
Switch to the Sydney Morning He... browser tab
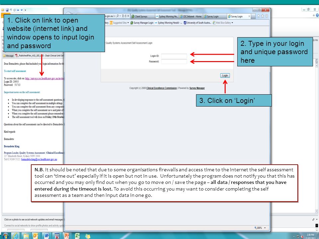(167, 17)
